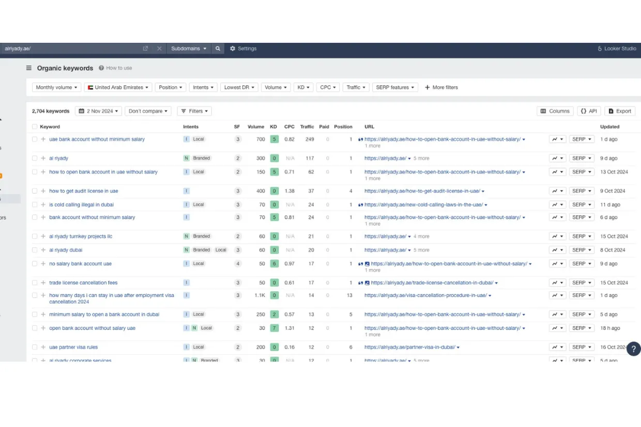Screen dimensions: 641x427
Task: Open trend chart for 'how to get audit license in uae'
Action: (x=557, y=191)
